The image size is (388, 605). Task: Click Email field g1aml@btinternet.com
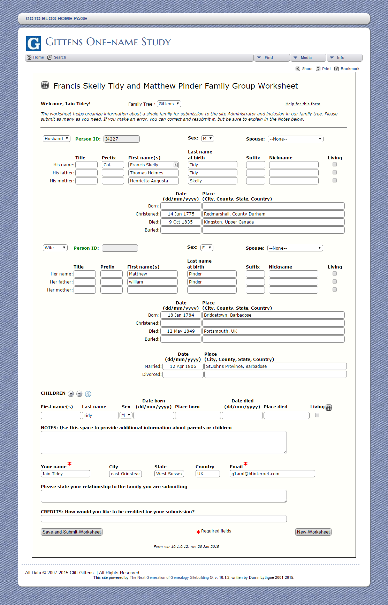pos(272,474)
